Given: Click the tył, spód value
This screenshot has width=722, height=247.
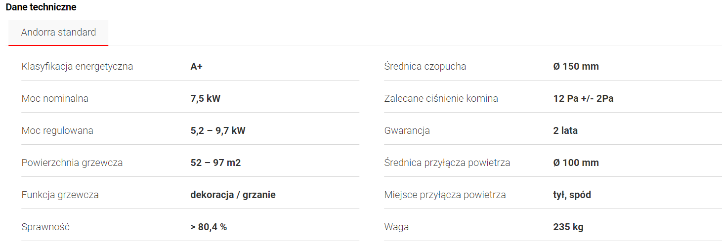Looking at the screenshot, I should coord(572,195).
